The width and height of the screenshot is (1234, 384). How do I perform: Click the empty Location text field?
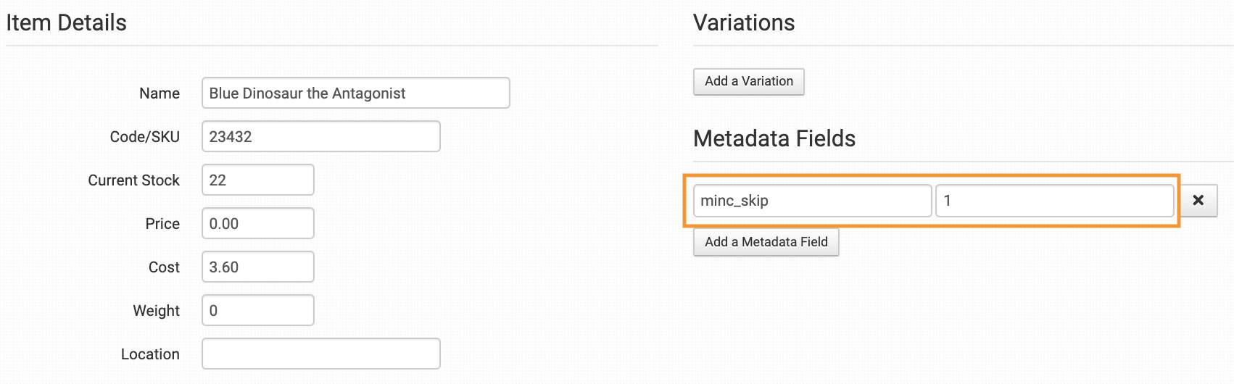pyautogui.click(x=320, y=354)
